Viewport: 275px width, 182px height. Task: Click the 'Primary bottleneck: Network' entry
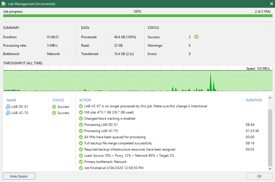105,162
